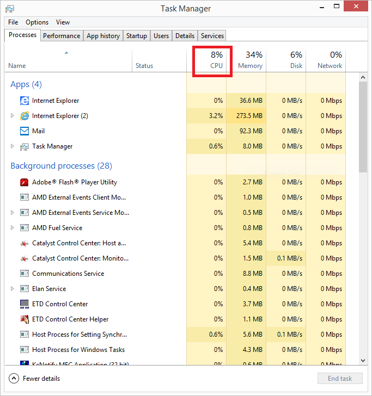Viewport: 372px width, 396px height.
Task: Open the Options menu
Action: 37,22
